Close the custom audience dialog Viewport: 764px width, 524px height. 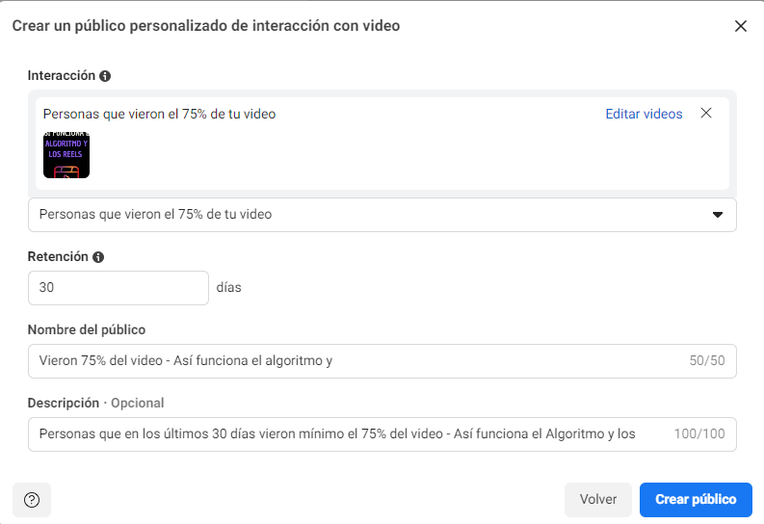point(741,26)
